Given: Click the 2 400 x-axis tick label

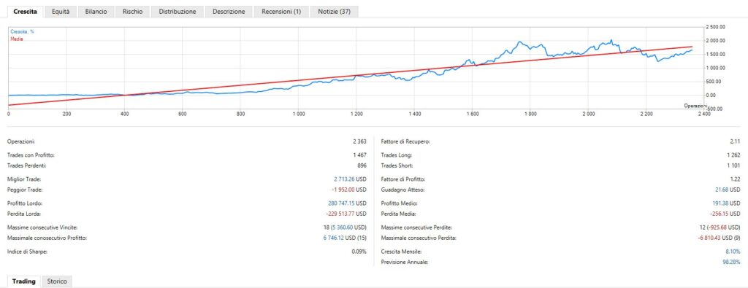Looking at the screenshot, I should point(704,114).
